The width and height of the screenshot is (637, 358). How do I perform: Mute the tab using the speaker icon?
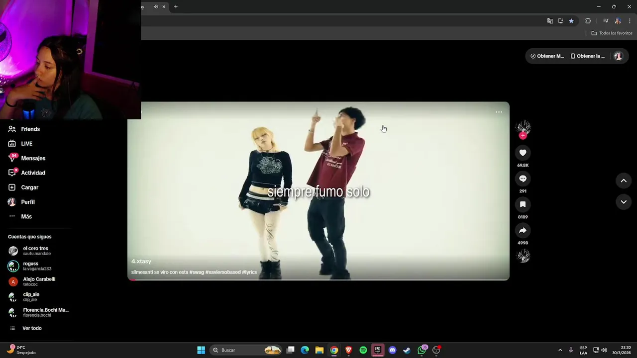(x=156, y=6)
